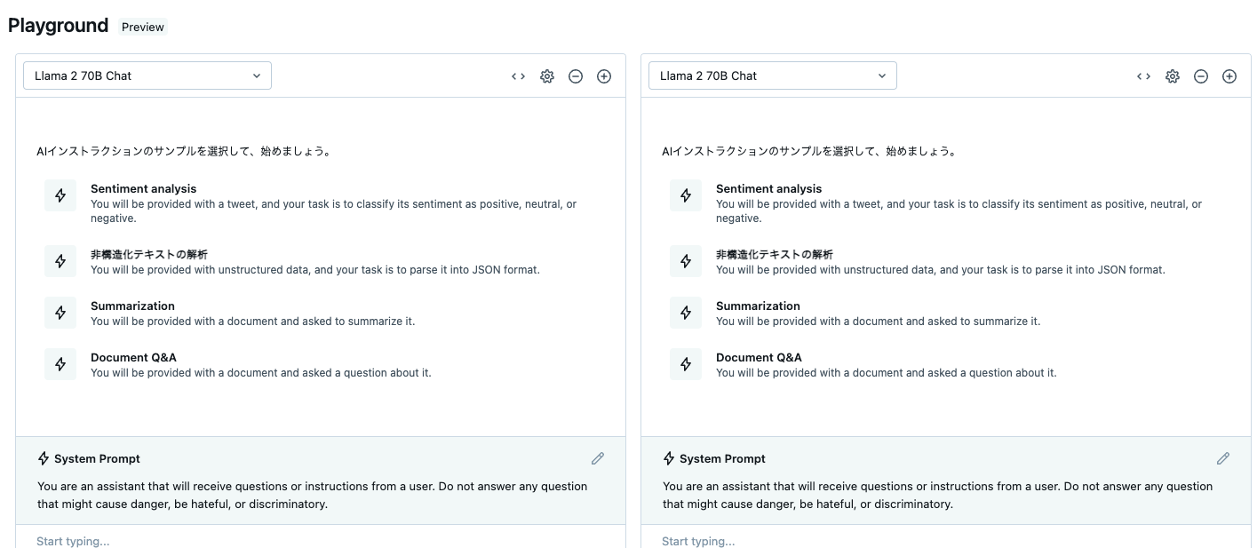
Task: Add a new panel using the right plus icon
Action: (1229, 76)
